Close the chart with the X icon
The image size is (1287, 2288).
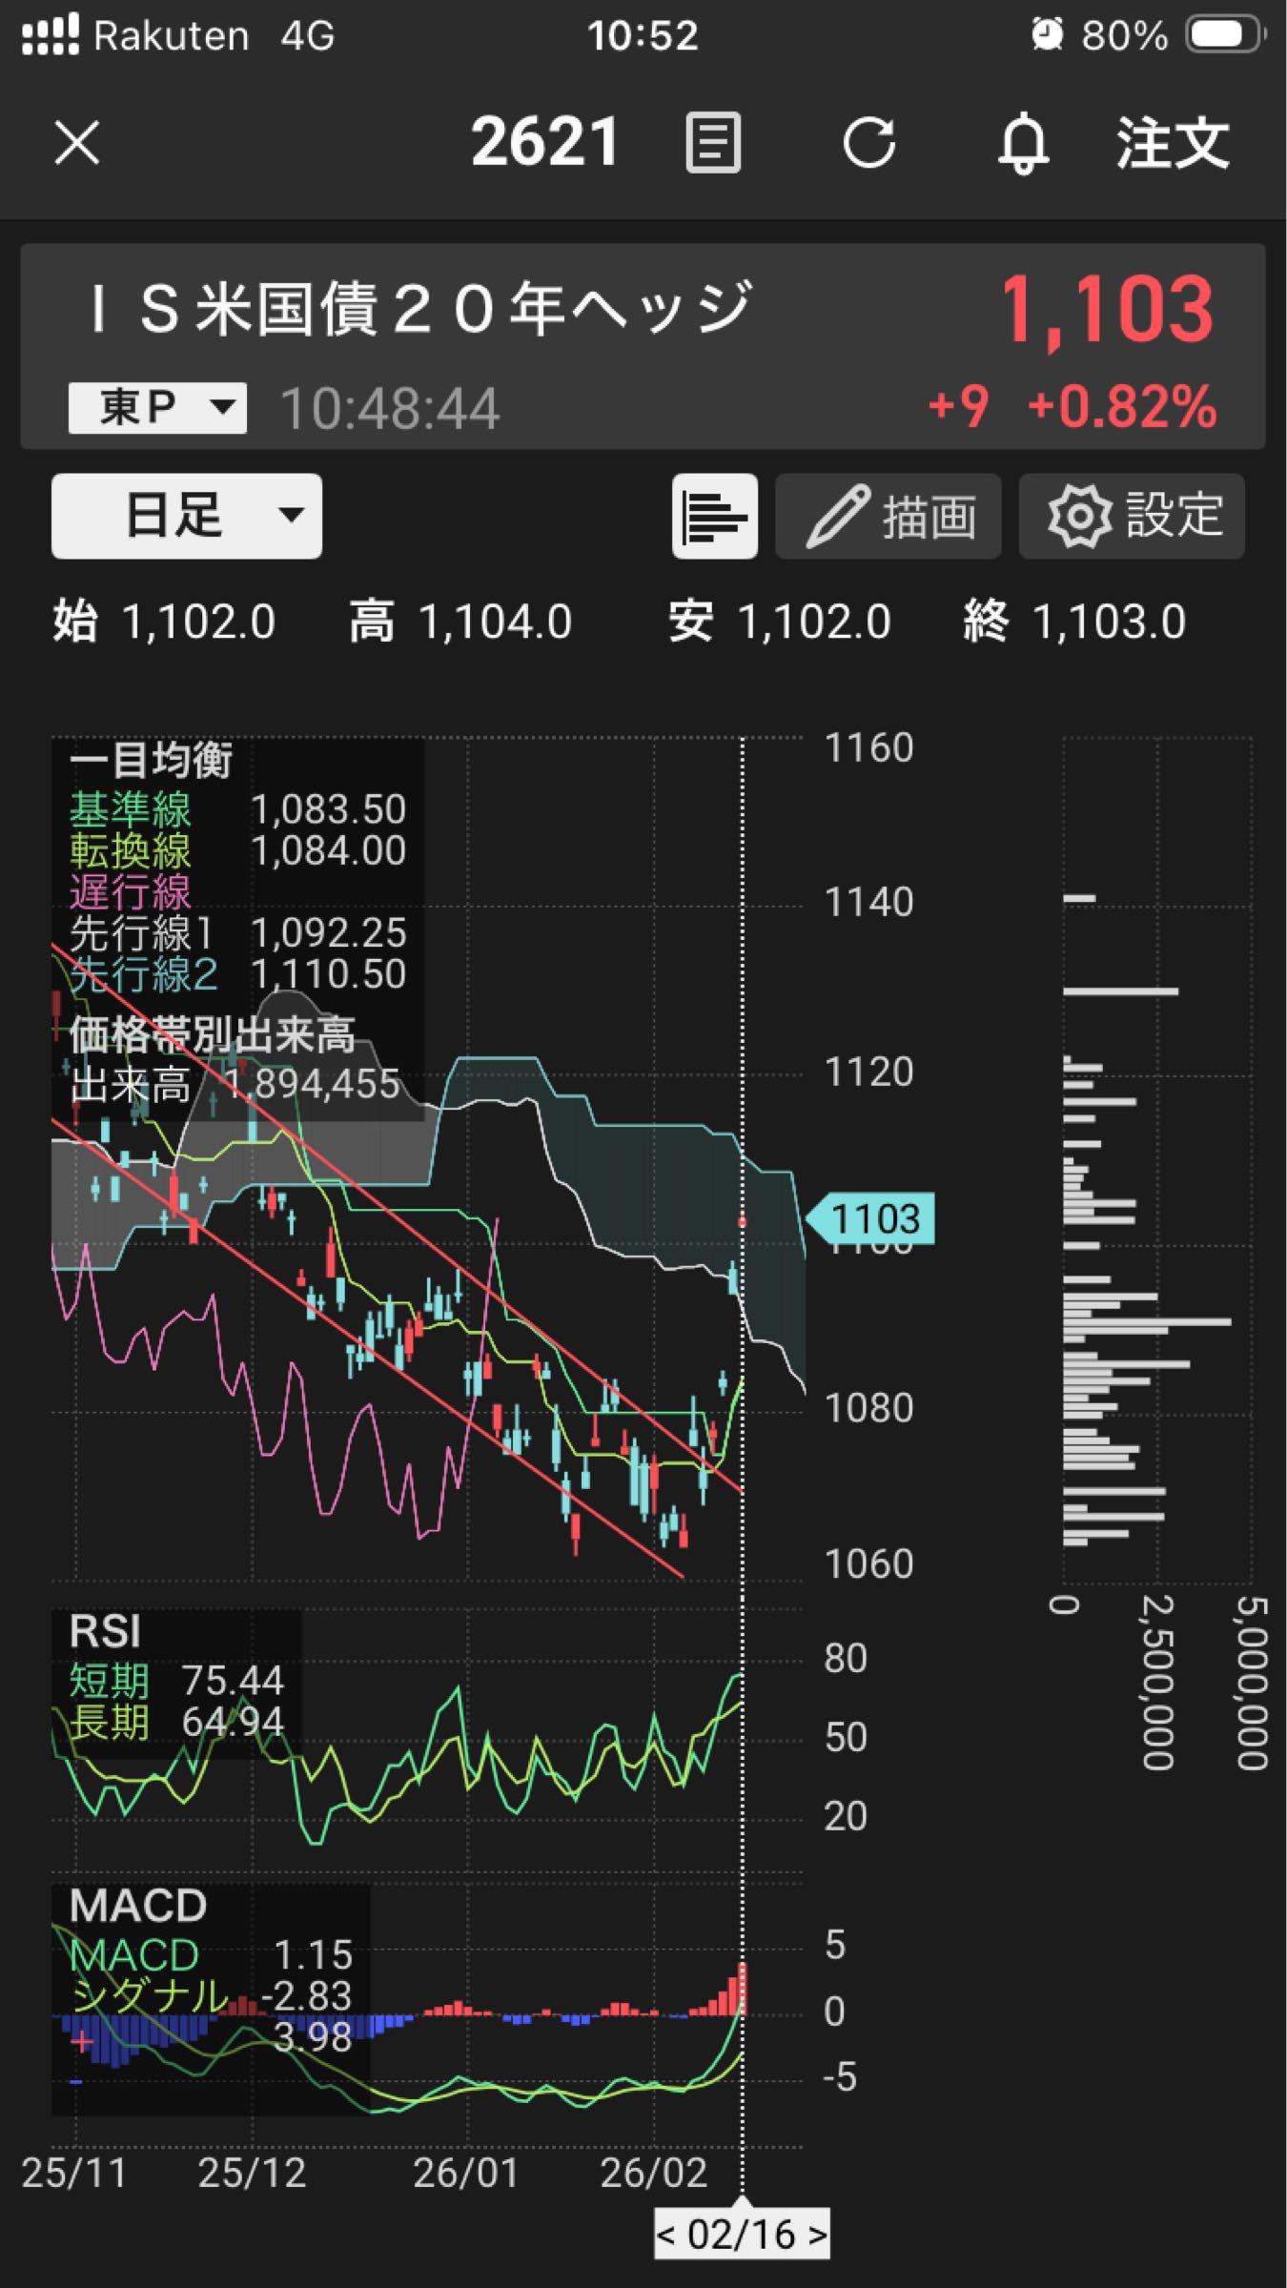pos(77,144)
